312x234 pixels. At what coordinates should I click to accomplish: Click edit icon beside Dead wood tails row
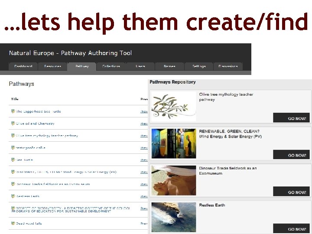coord(13,223)
